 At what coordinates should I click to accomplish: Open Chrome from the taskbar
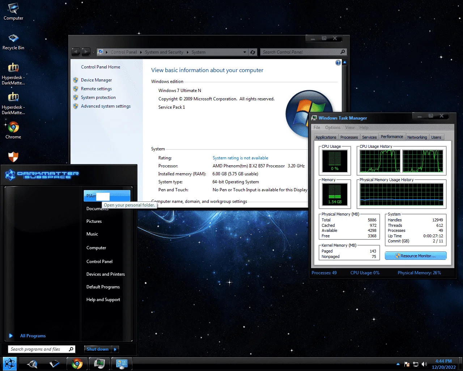click(x=77, y=363)
